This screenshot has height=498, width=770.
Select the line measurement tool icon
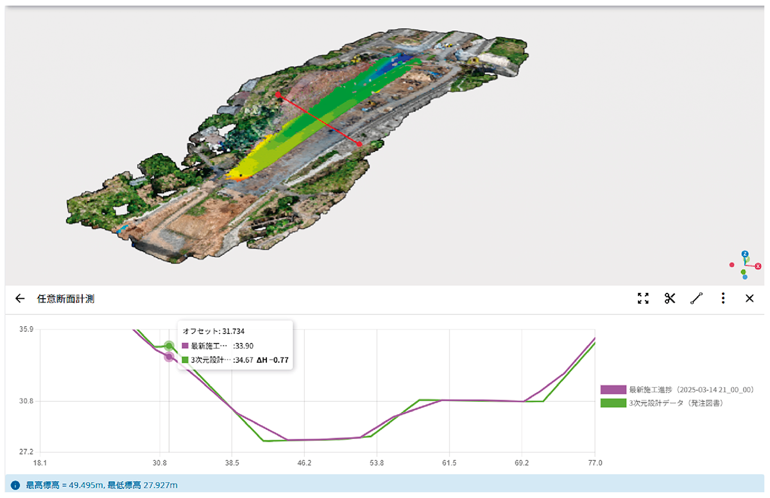pyautogui.click(x=697, y=298)
